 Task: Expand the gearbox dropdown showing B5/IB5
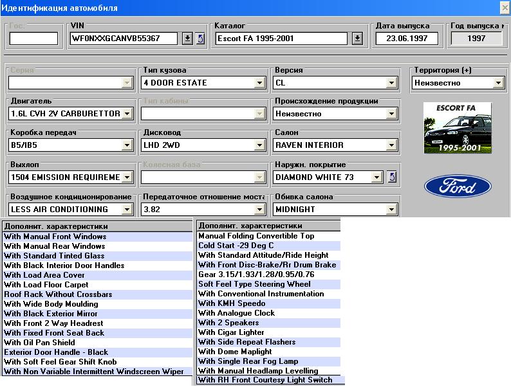click(x=127, y=145)
